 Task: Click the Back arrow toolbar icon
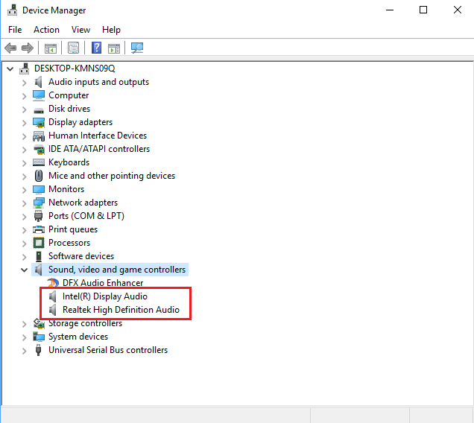(x=10, y=48)
